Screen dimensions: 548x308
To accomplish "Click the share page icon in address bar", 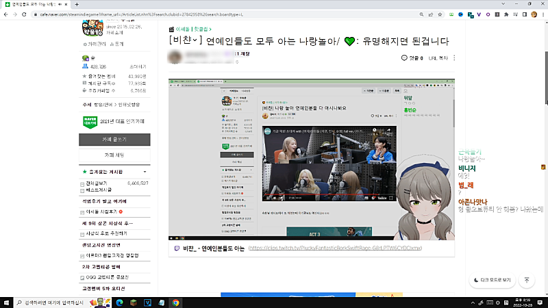I will click(431, 14).
